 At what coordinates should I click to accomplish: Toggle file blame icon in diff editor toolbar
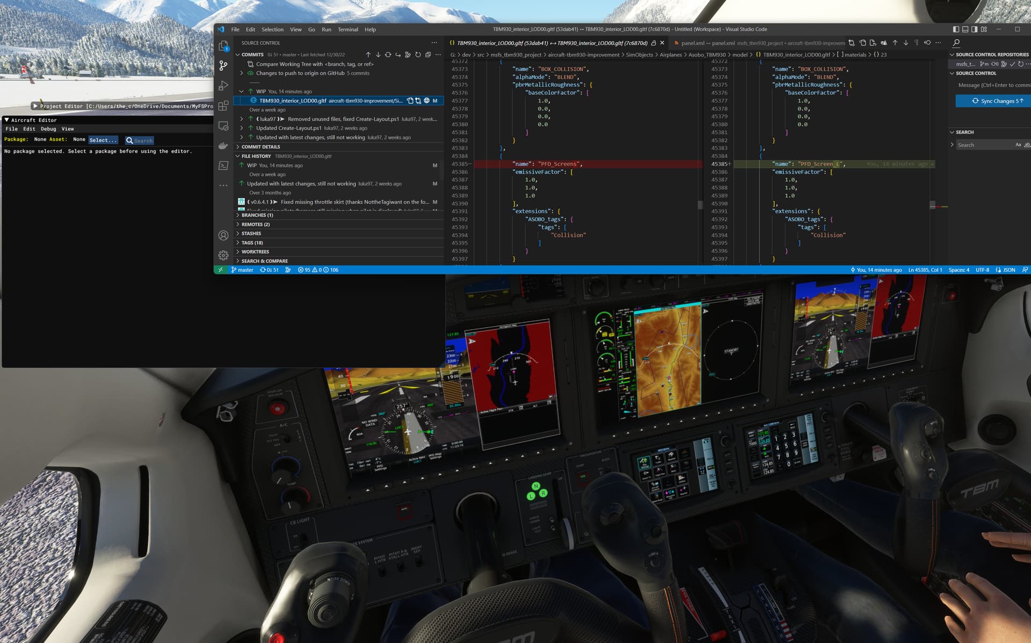(x=884, y=43)
